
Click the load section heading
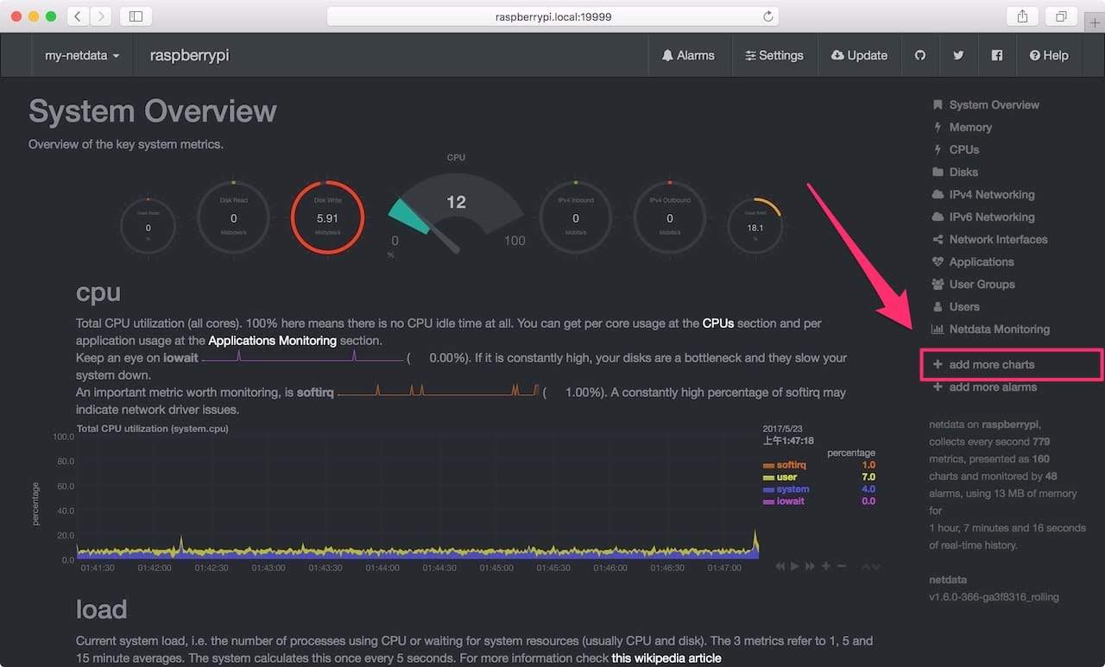101,610
